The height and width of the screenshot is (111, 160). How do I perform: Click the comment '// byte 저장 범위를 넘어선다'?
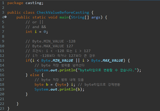point(60,65)
